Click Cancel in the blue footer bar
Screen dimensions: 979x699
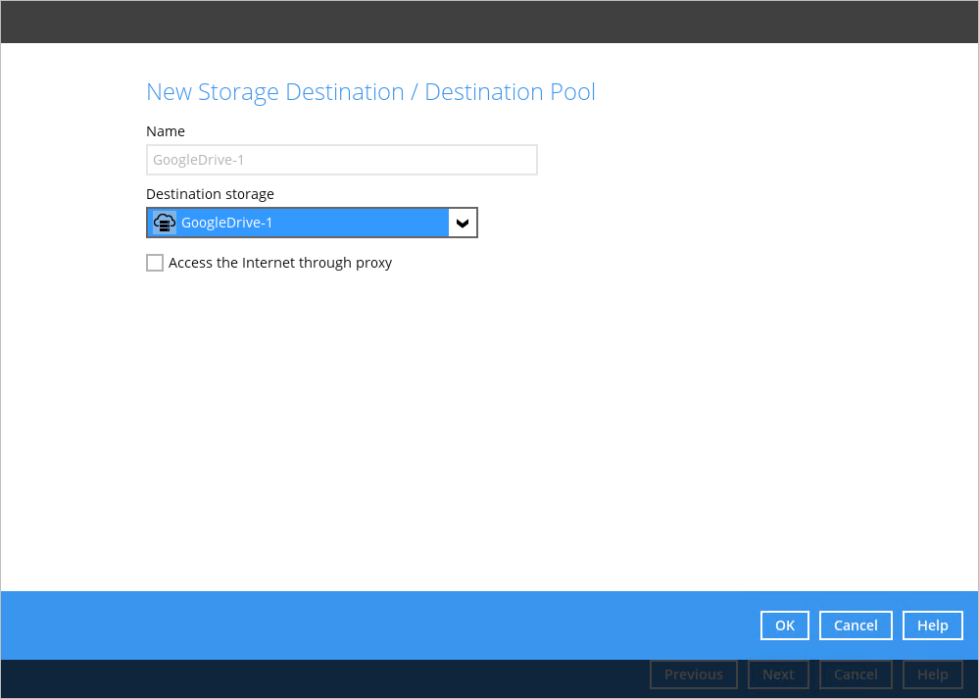(856, 625)
